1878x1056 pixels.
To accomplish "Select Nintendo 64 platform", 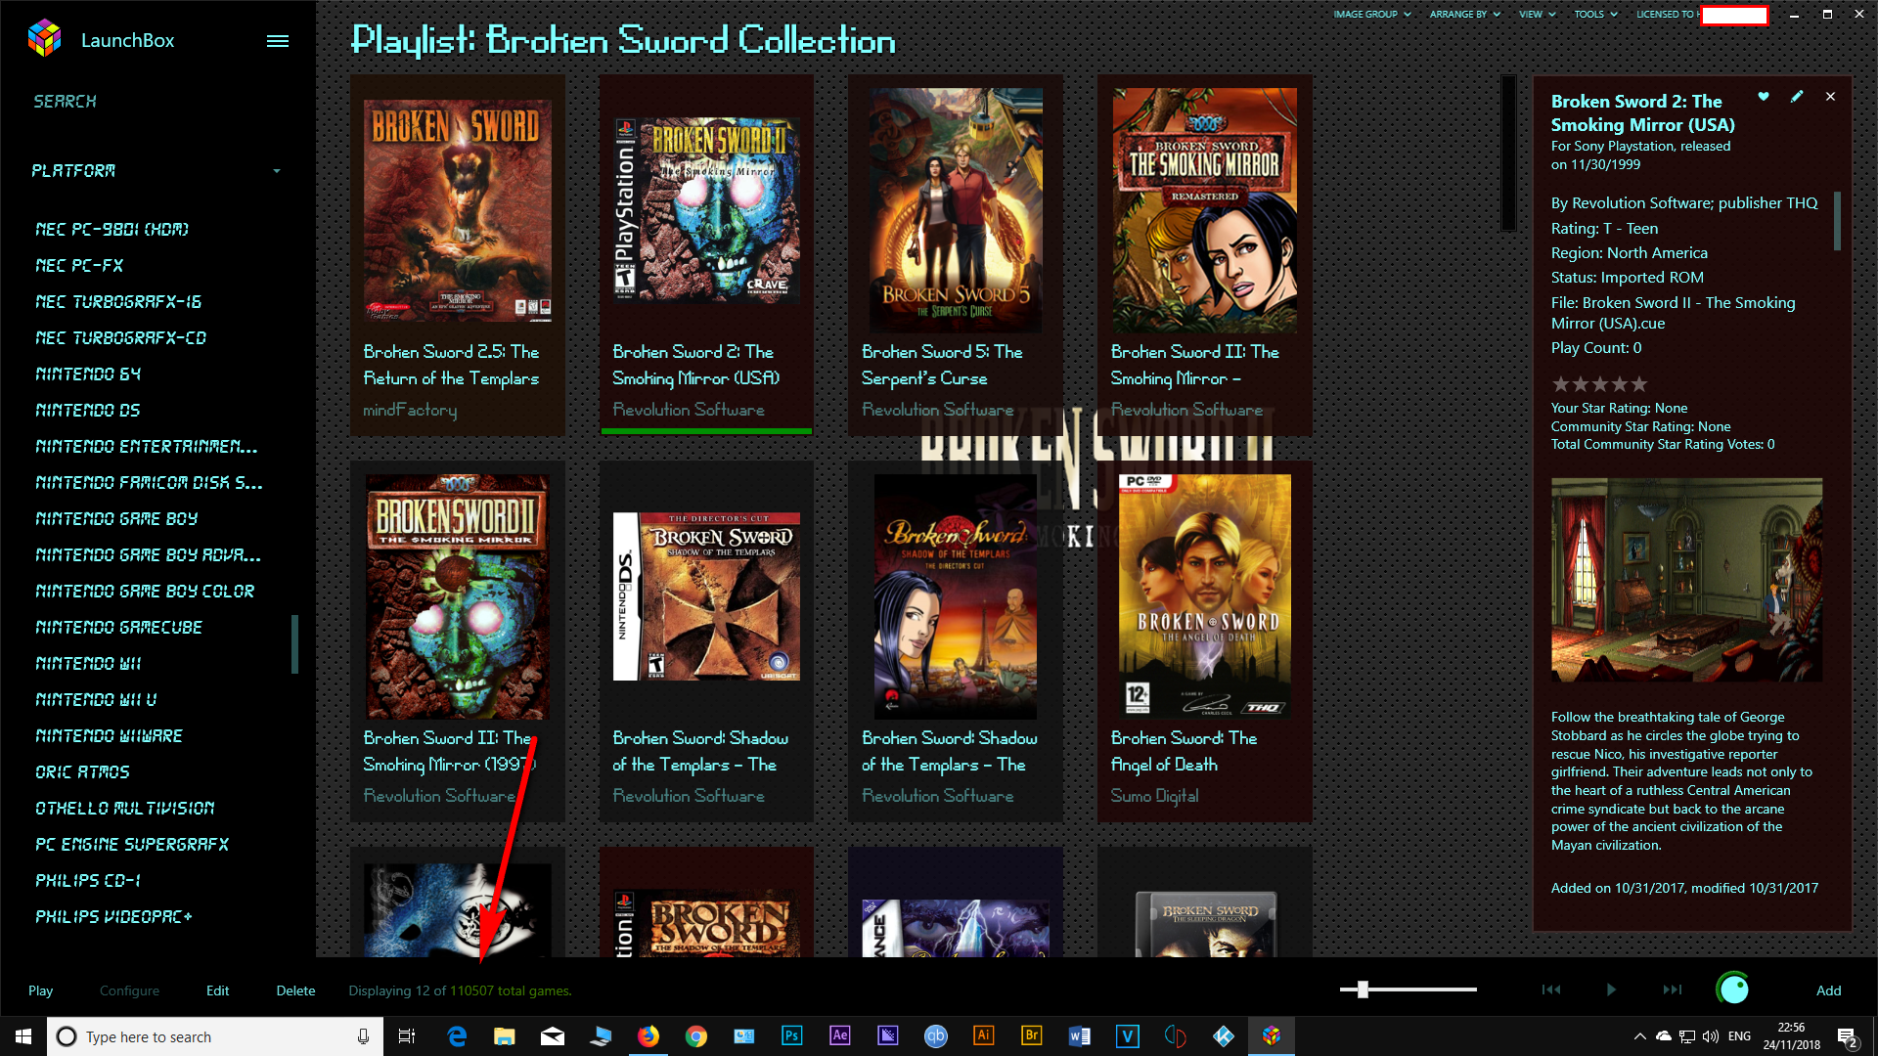I will pyautogui.click(x=88, y=374).
